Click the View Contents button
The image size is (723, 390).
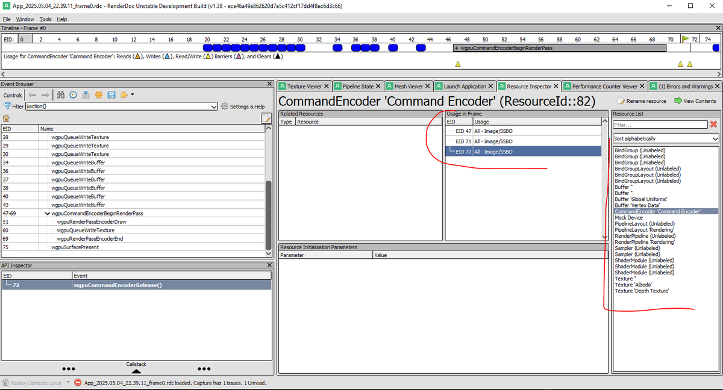[x=695, y=101]
